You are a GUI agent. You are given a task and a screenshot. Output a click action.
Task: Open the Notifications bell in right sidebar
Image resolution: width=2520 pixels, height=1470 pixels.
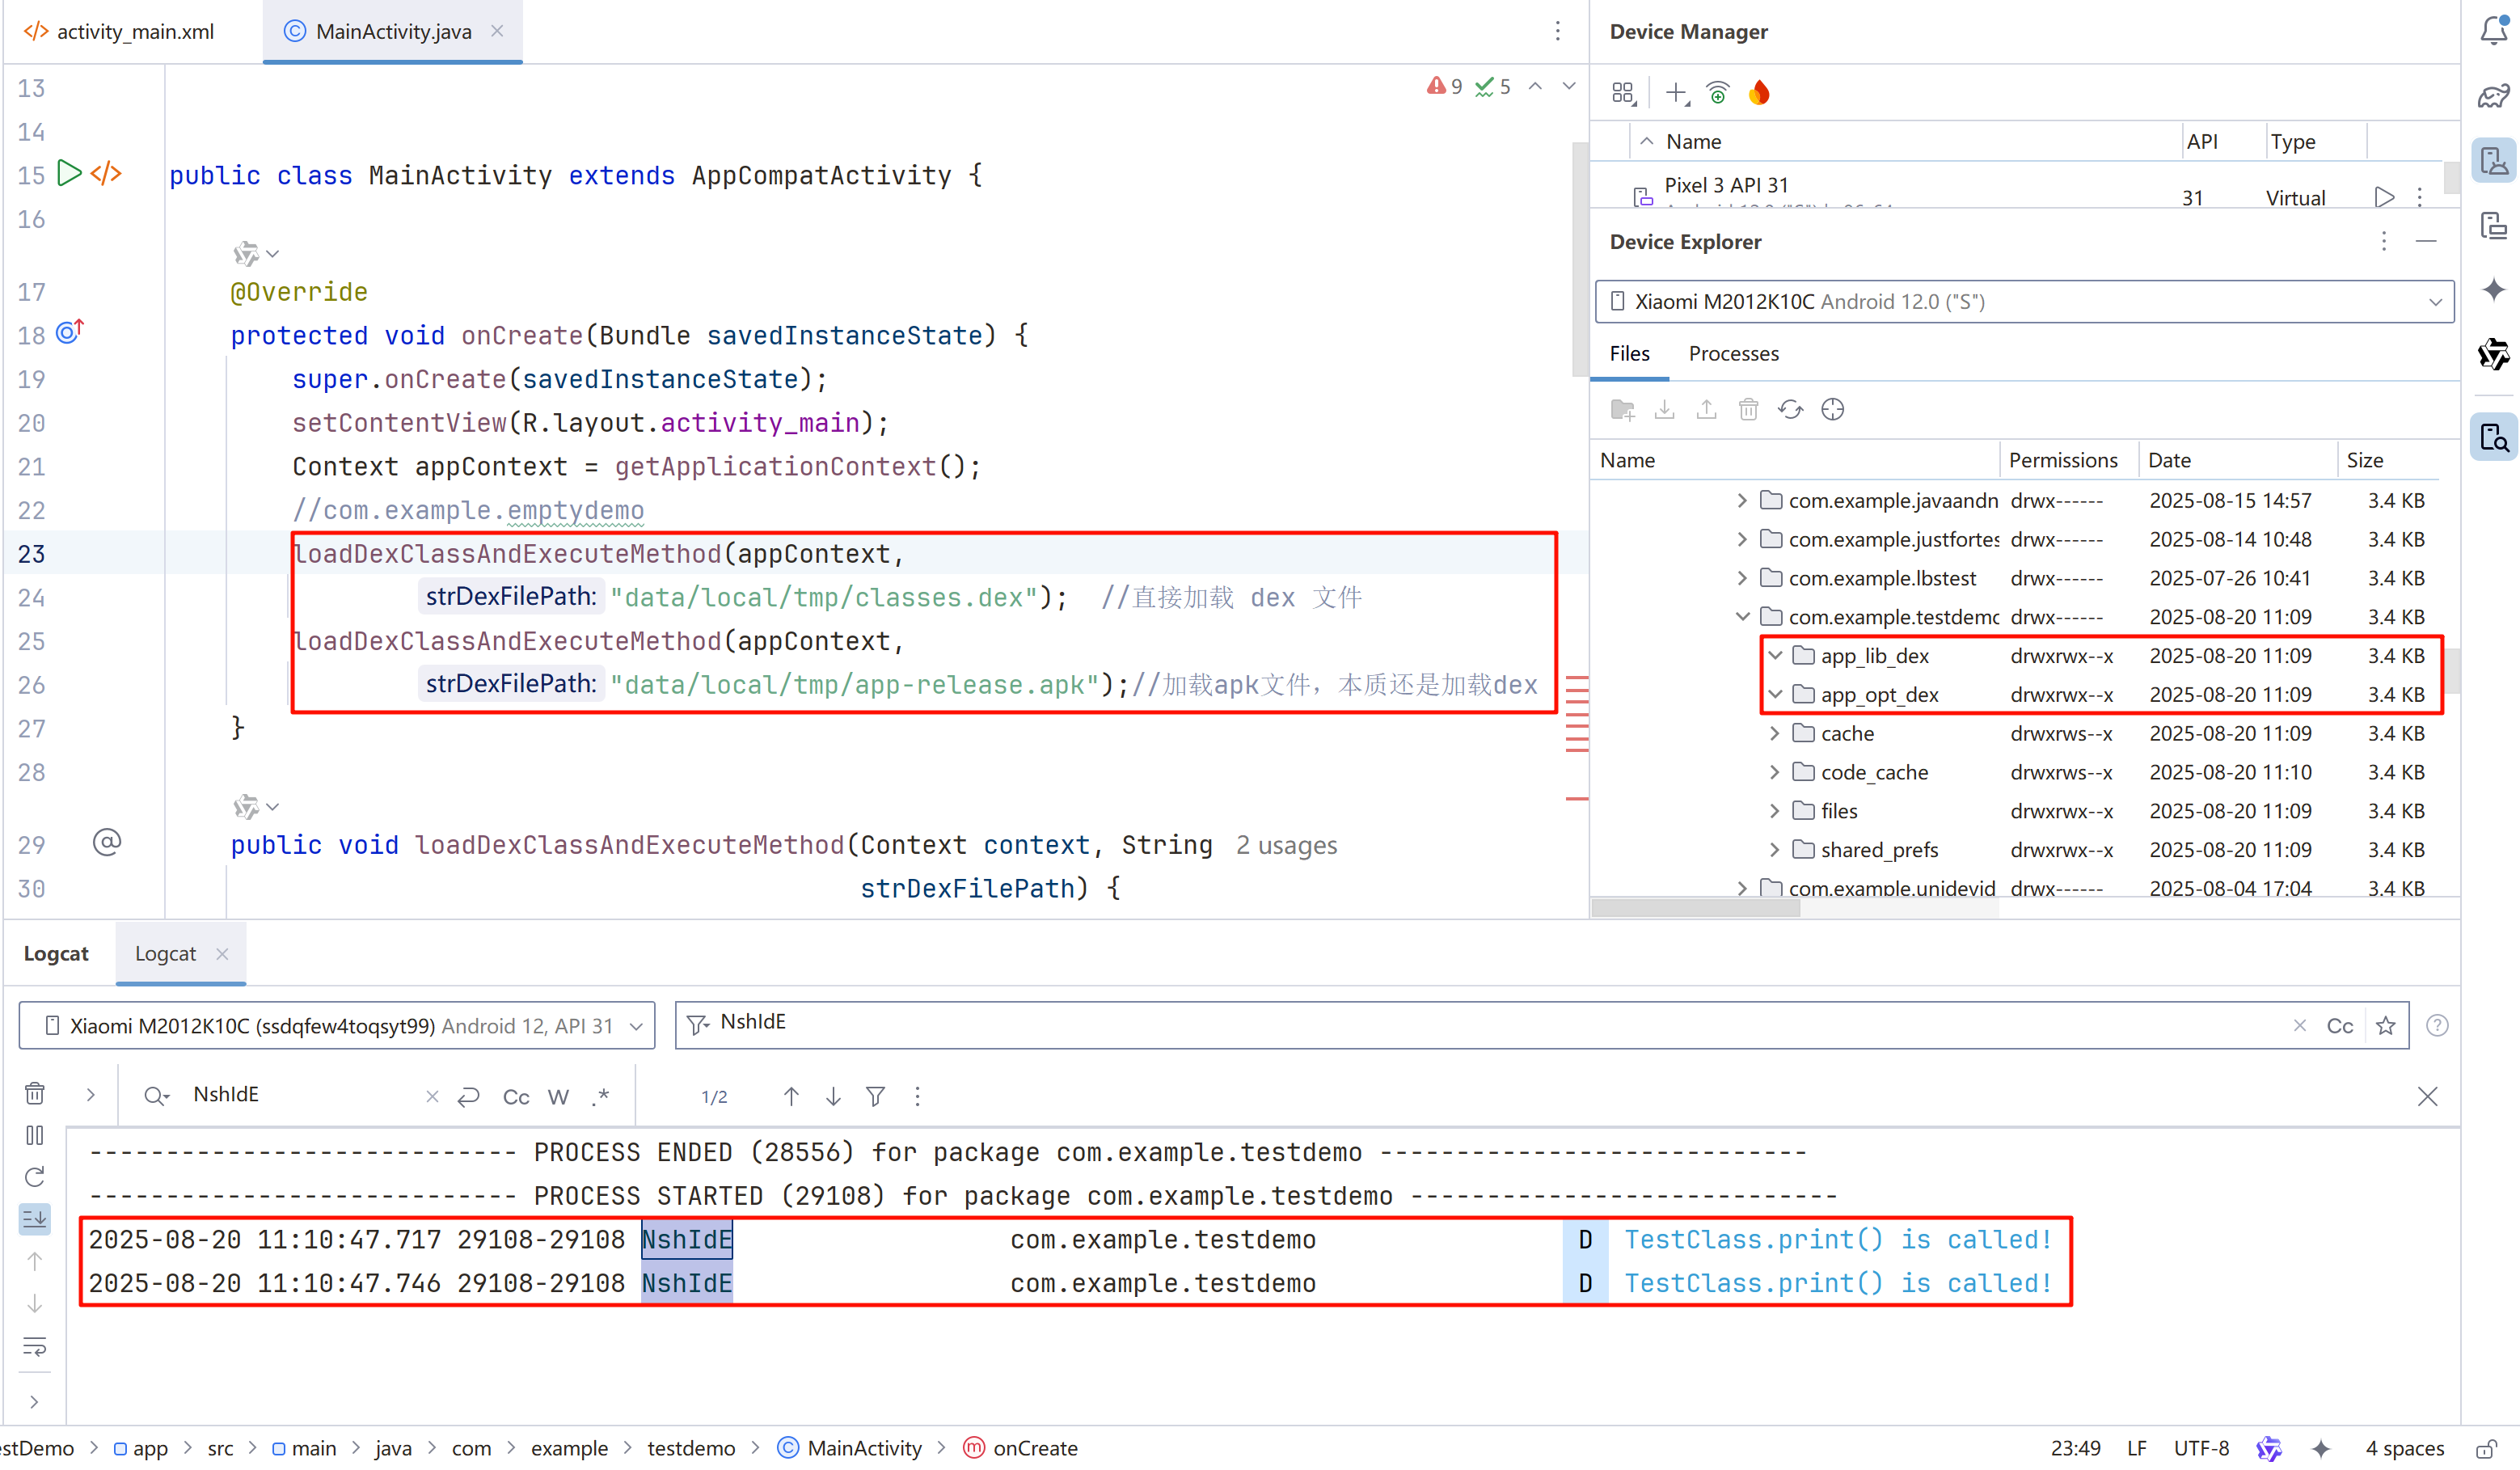point(2493,31)
